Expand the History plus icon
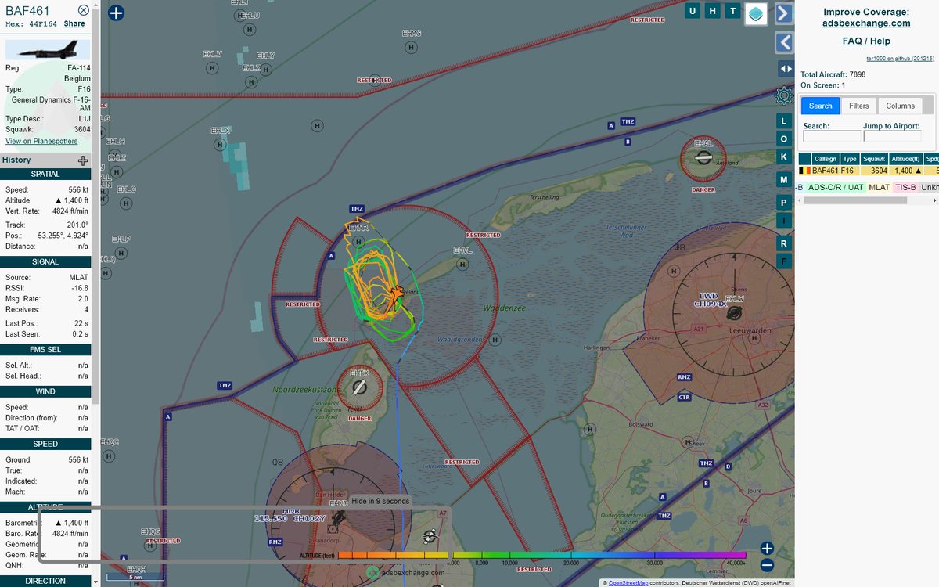This screenshot has width=939, height=587. 83,160
